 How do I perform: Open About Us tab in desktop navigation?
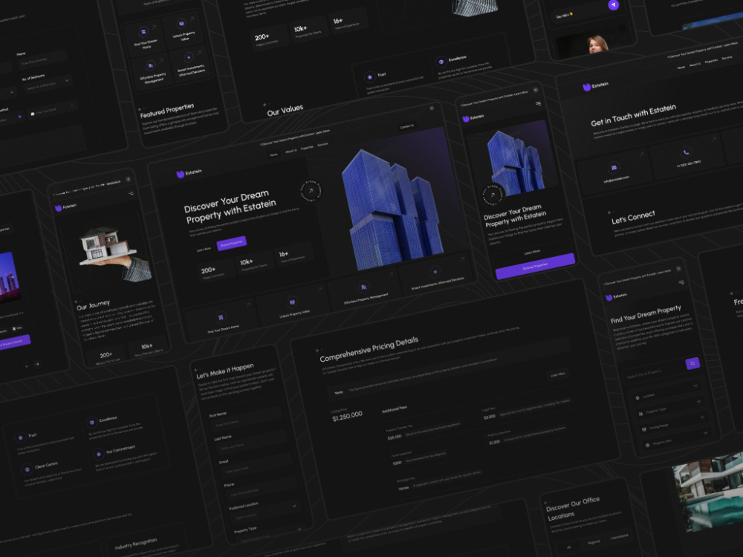pyautogui.click(x=291, y=151)
